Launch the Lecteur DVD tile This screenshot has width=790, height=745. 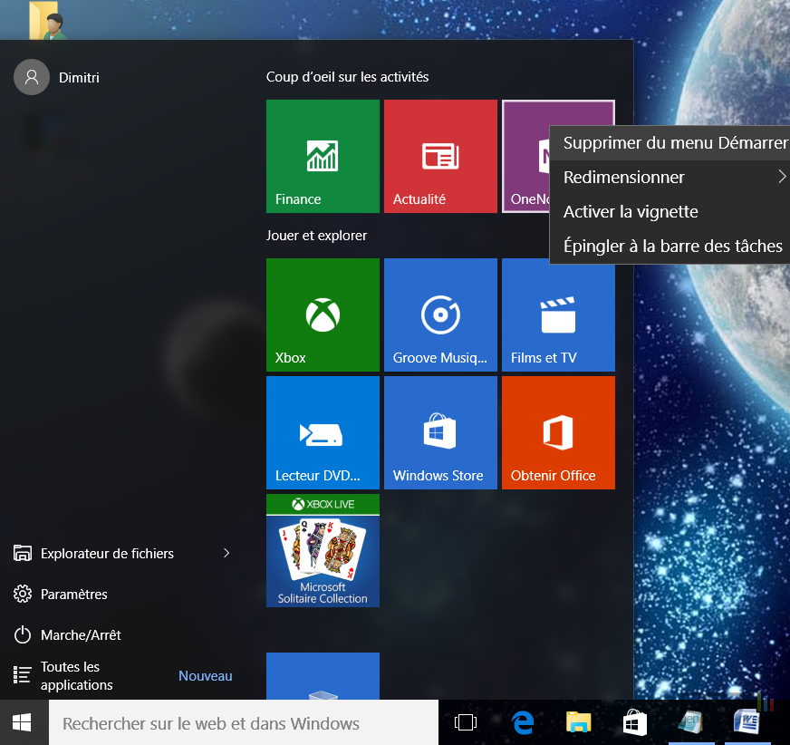[323, 432]
